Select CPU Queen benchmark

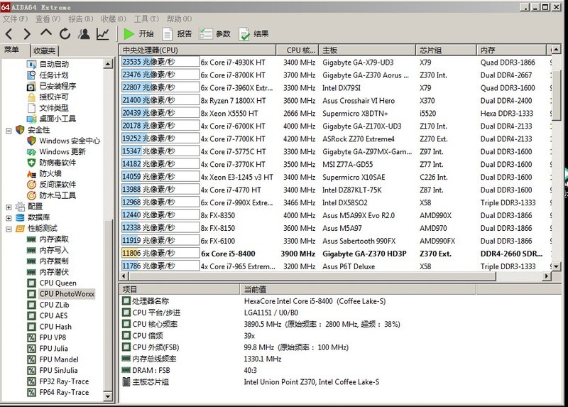(x=52, y=283)
